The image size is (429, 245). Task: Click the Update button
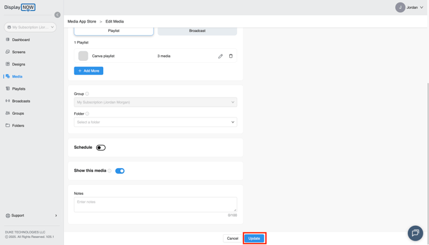point(254,239)
